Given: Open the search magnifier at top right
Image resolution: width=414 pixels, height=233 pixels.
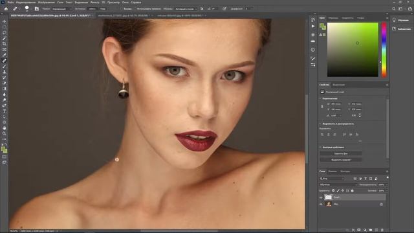Looking at the screenshot, I should (x=394, y=8).
